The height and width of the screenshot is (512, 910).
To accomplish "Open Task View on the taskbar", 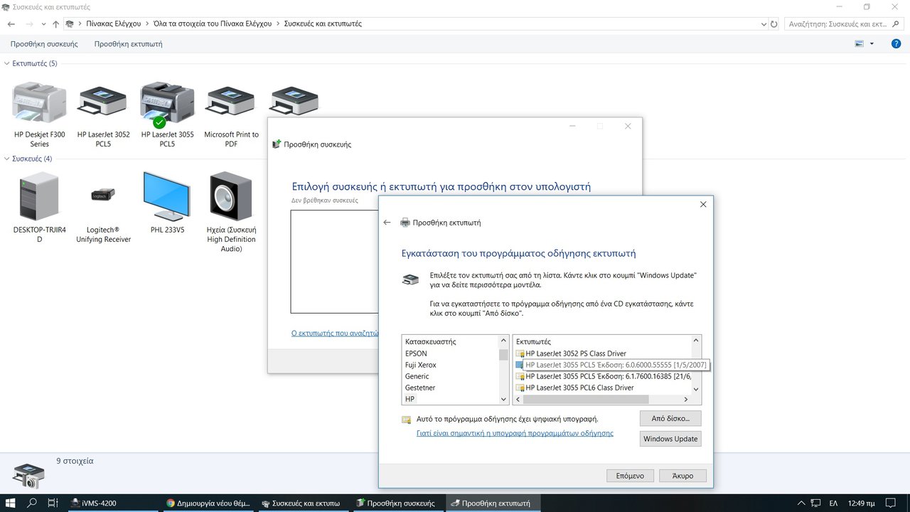I will (53, 503).
